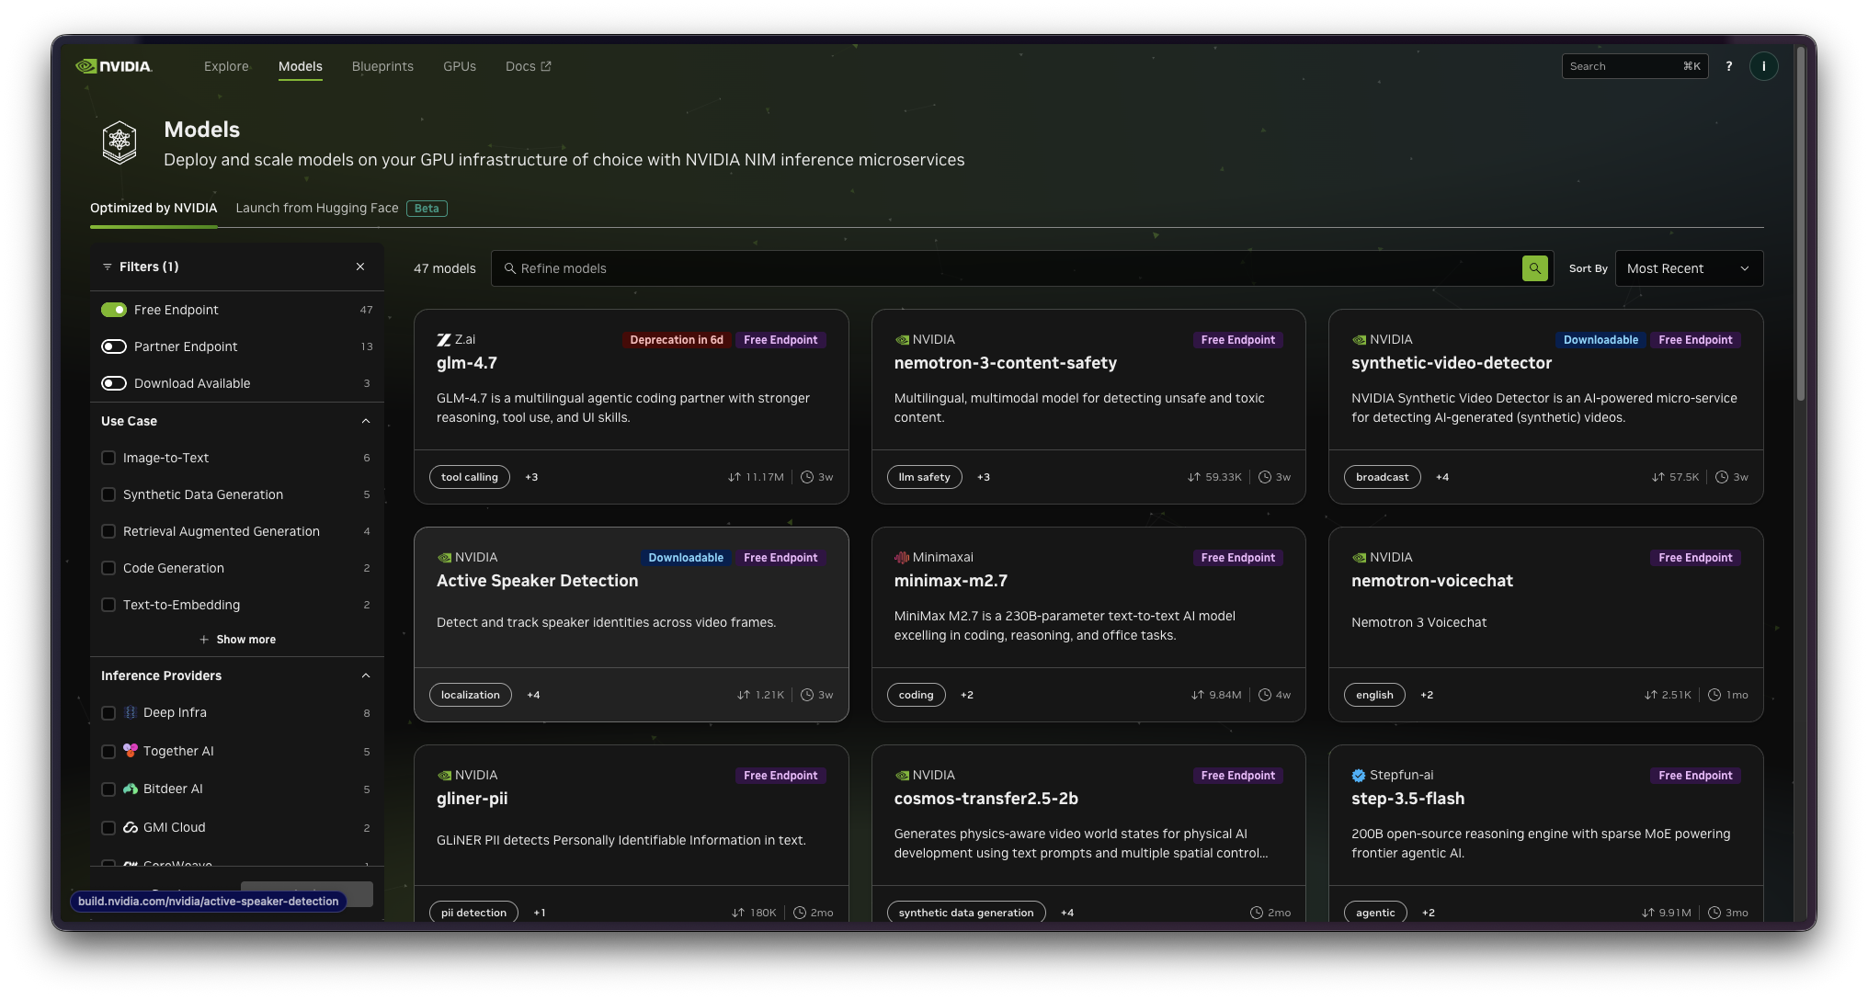Click the NVIDIA logo on cosmos-transfer2.5-2b card

click(x=902, y=776)
